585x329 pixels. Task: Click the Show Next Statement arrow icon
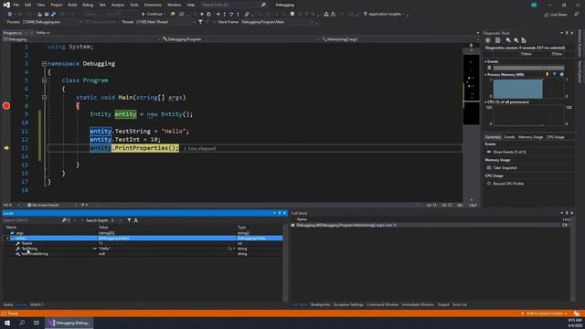coord(218,15)
